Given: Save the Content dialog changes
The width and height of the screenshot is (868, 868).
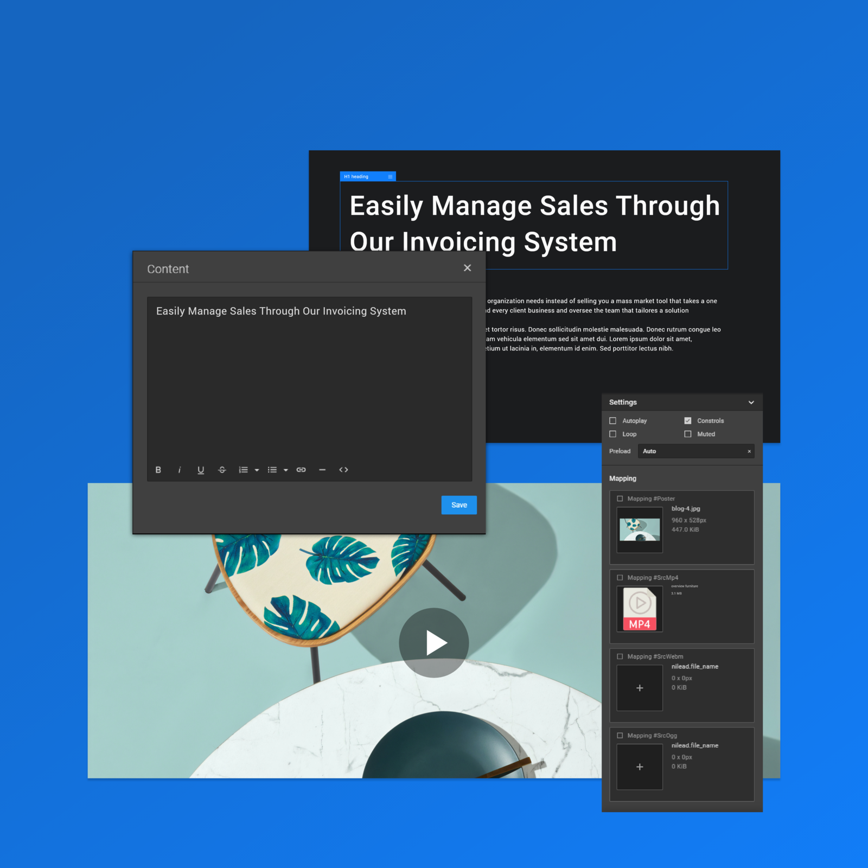Looking at the screenshot, I should pyautogui.click(x=459, y=505).
